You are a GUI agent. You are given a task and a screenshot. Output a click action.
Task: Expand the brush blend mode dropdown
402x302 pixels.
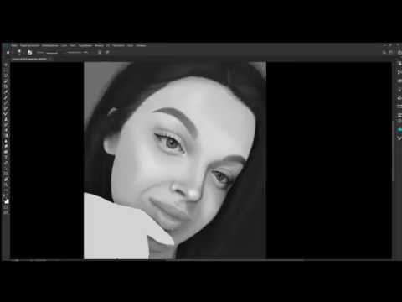click(52, 52)
